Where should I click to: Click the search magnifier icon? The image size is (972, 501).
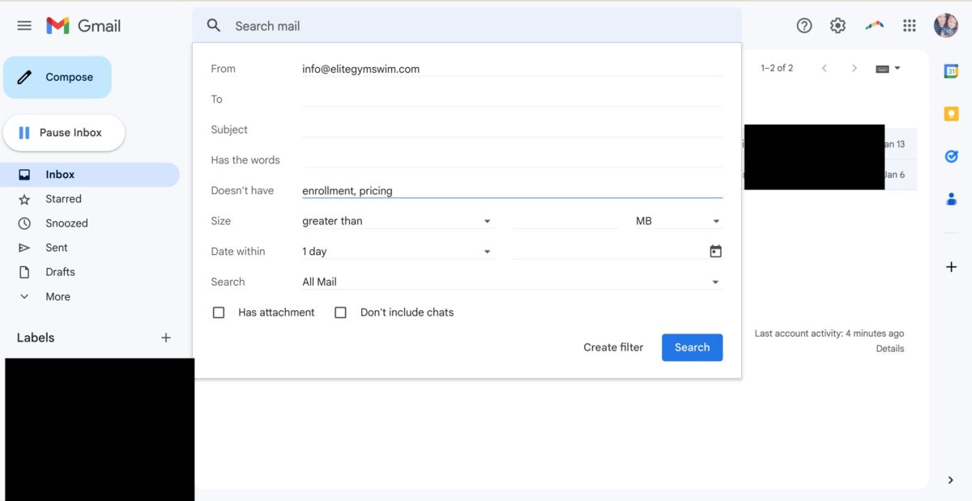214,26
